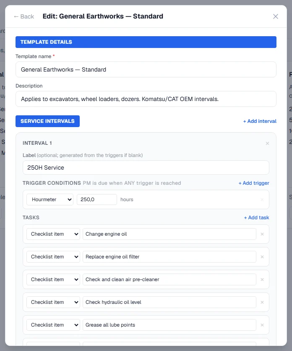Click the INTERVAL 1 heading text
Screen dimensions: 292x351
coord(37,143)
